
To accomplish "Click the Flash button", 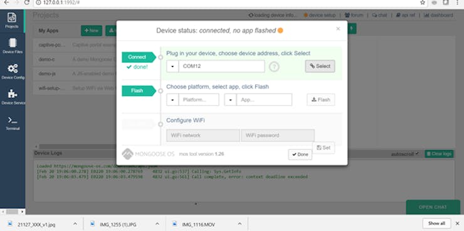I will 321,100.
